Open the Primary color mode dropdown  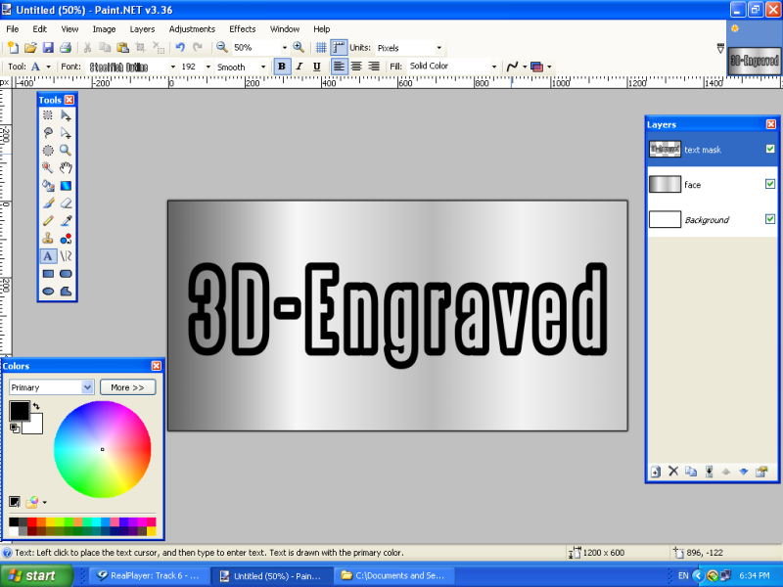coord(87,387)
